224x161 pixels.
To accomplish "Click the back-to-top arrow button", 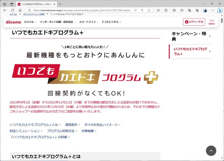I will point(211,151).
